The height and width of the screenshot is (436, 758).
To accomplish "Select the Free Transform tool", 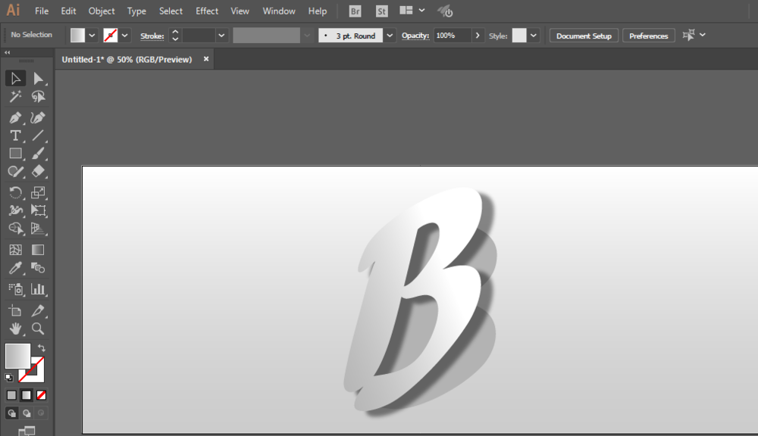I will point(38,210).
